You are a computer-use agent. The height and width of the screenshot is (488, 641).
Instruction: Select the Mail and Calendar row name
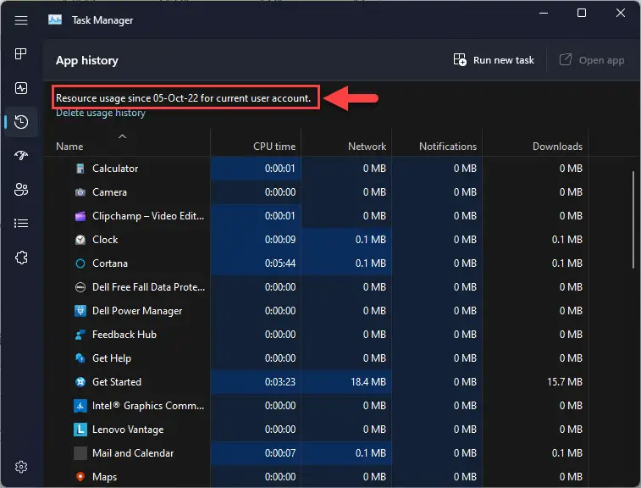pyautogui.click(x=133, y=453)
